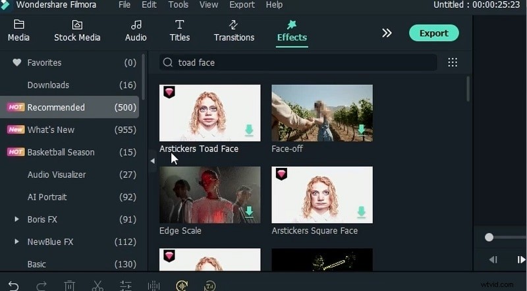Toggle grid view options icon

(453, 63)
